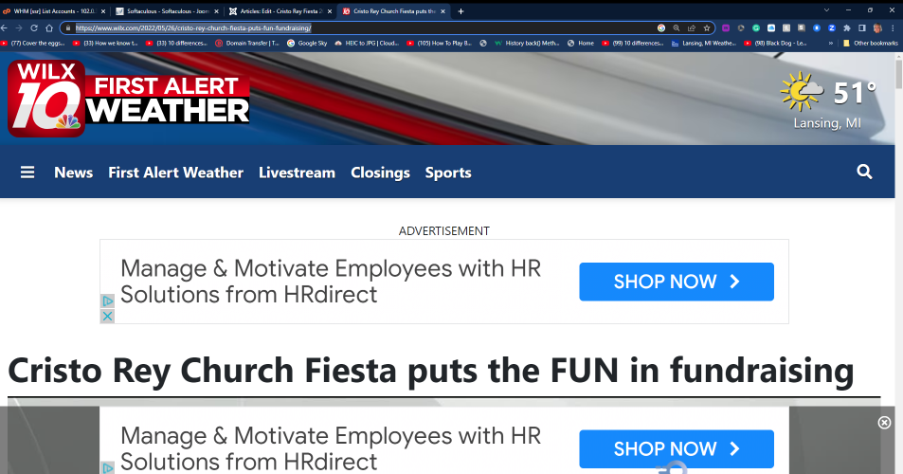This screenshot has width=903, height=474.
Task: Open the 'How we know t...' bookmark
Action: point(105,44)
